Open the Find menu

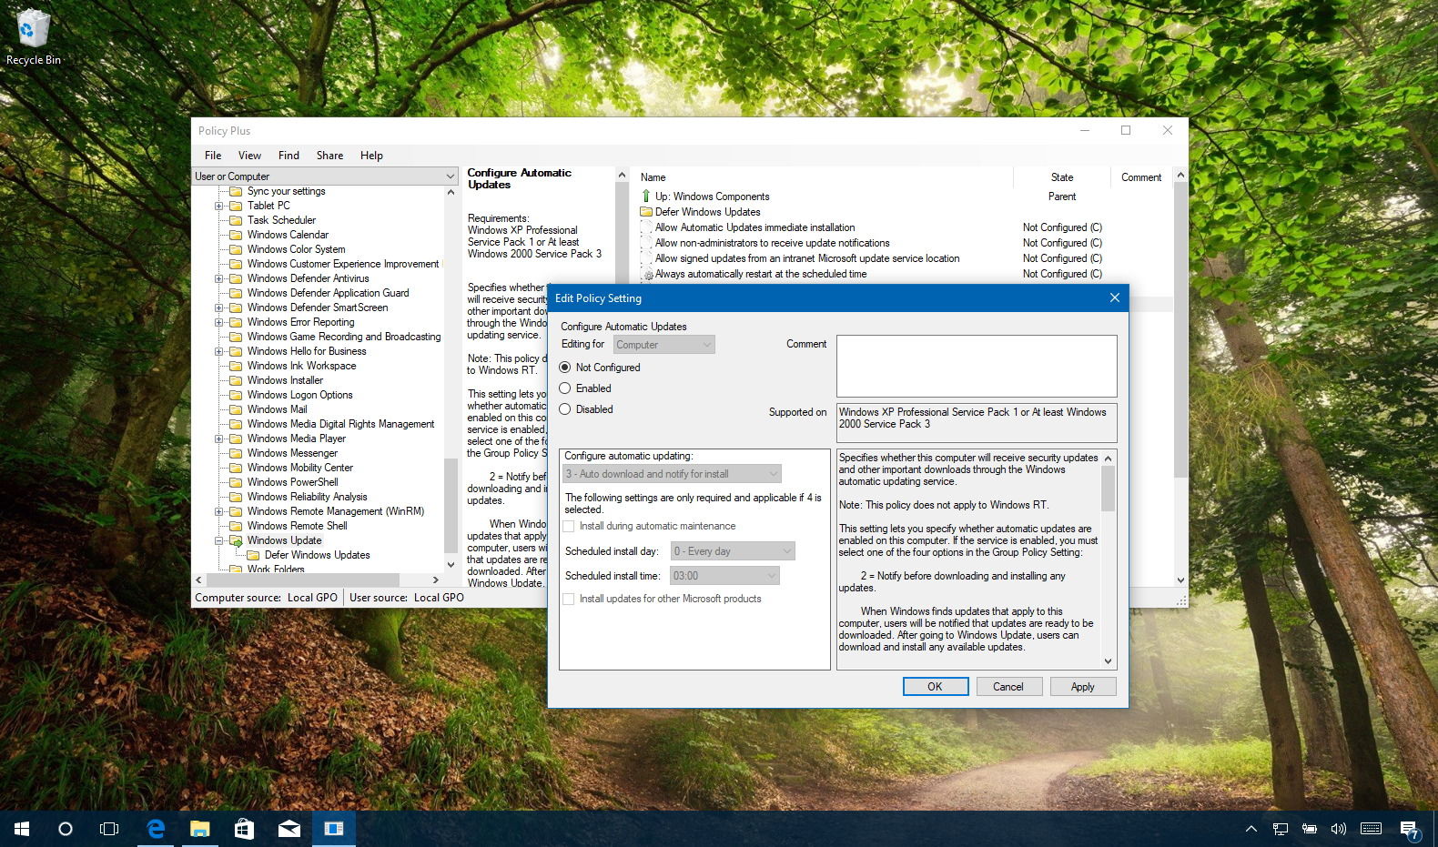coord(289,156)
